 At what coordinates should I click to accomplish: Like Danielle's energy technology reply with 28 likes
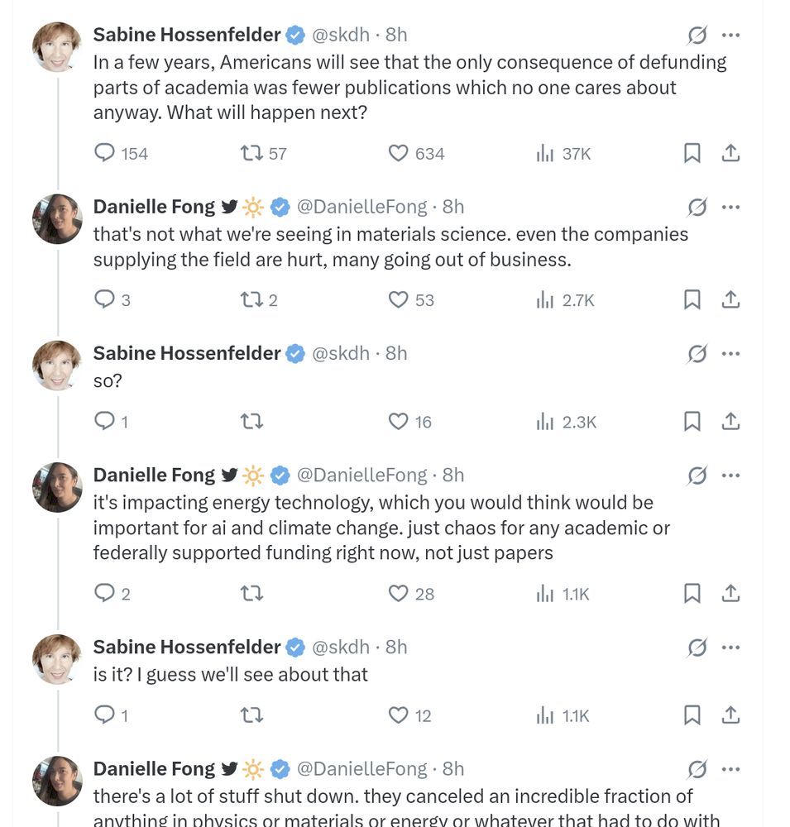tap(399, 593)
